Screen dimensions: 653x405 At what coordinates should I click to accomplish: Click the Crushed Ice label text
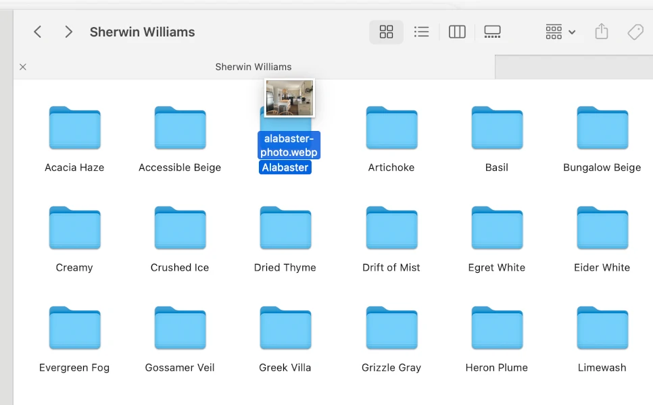point(180,267)
